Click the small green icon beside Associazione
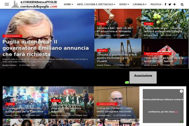 pyautogui.click(x=127, y=82)
